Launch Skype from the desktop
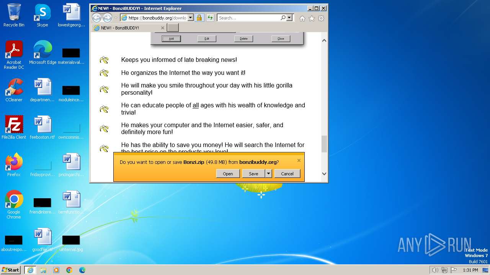490x275 pixels. click(42, 15)
